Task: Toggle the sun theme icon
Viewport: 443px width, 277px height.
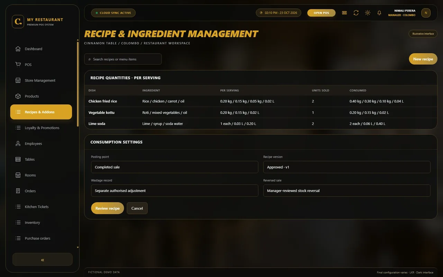Action: 368,13
